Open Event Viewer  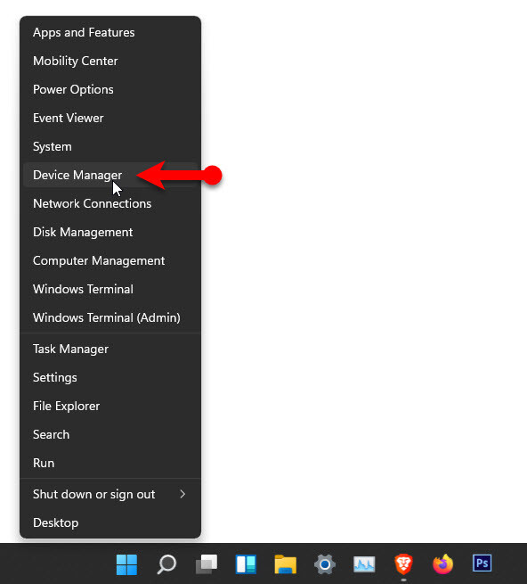click(110, 118)
